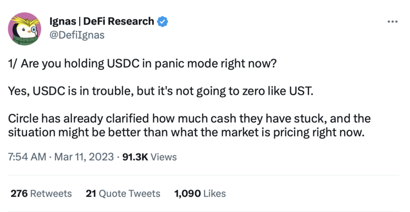Show the 1,090 Likes list
Image resolution: width=410 pixels, height=212 pixels.
pyautogui.click(x=200, y=194)
